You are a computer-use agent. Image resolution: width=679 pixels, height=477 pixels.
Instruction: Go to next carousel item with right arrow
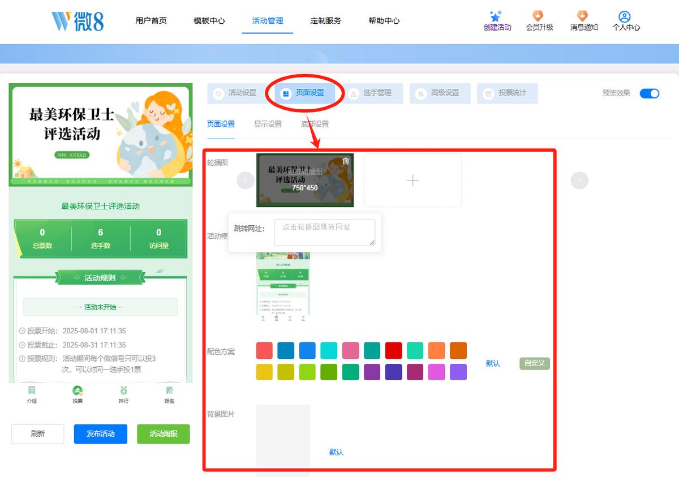tap(579, 181)
